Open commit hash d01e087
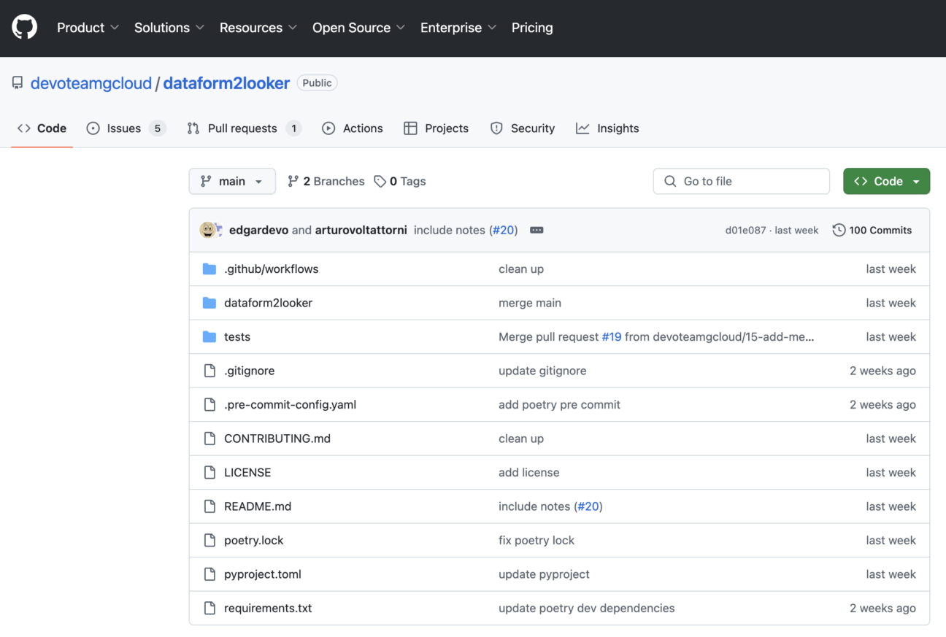Image resolution: width=946 pixels, height=637 pixels. point(745,230)
